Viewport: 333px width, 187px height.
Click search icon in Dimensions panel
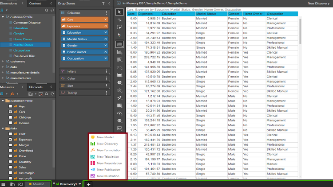[46, 10]
